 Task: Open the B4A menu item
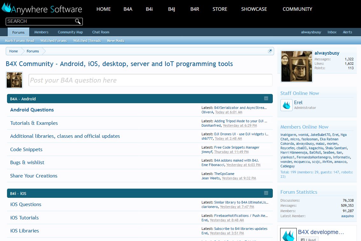point(128,9)
